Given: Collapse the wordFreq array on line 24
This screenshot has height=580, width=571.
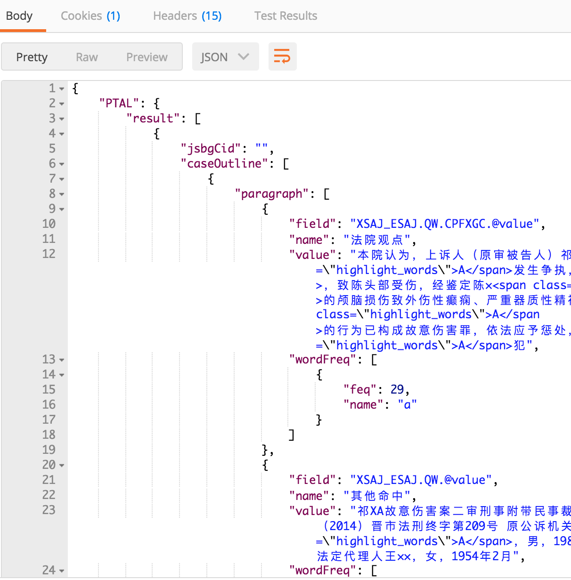Looking at the screenshot, I should (x=63, y=570).
